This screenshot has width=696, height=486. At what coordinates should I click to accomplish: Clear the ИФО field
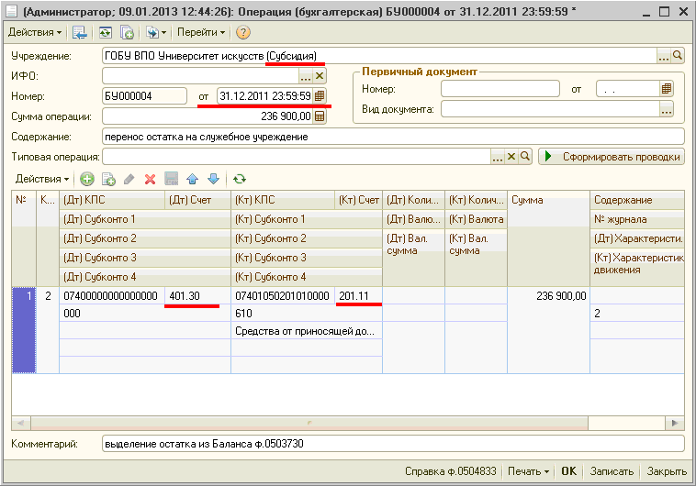pos(320,76)
